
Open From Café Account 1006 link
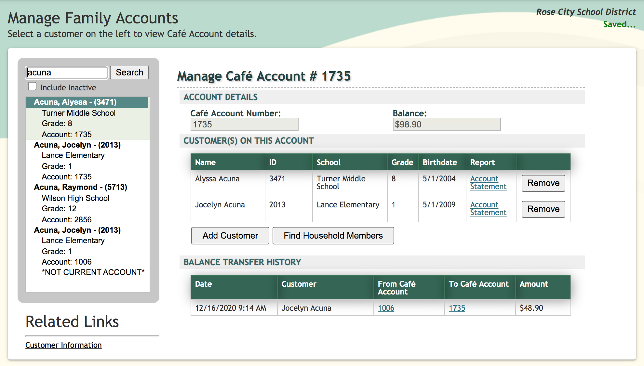tap(386, 308)
